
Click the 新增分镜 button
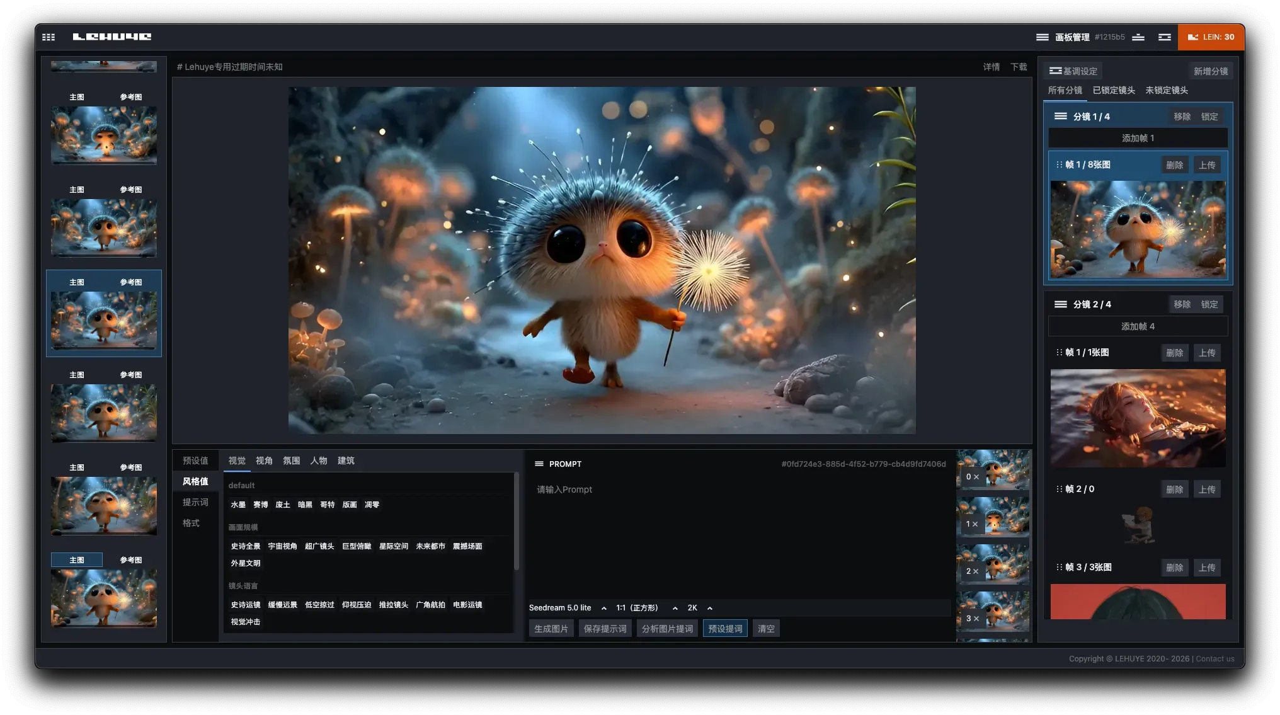(x=1211, y=71)
